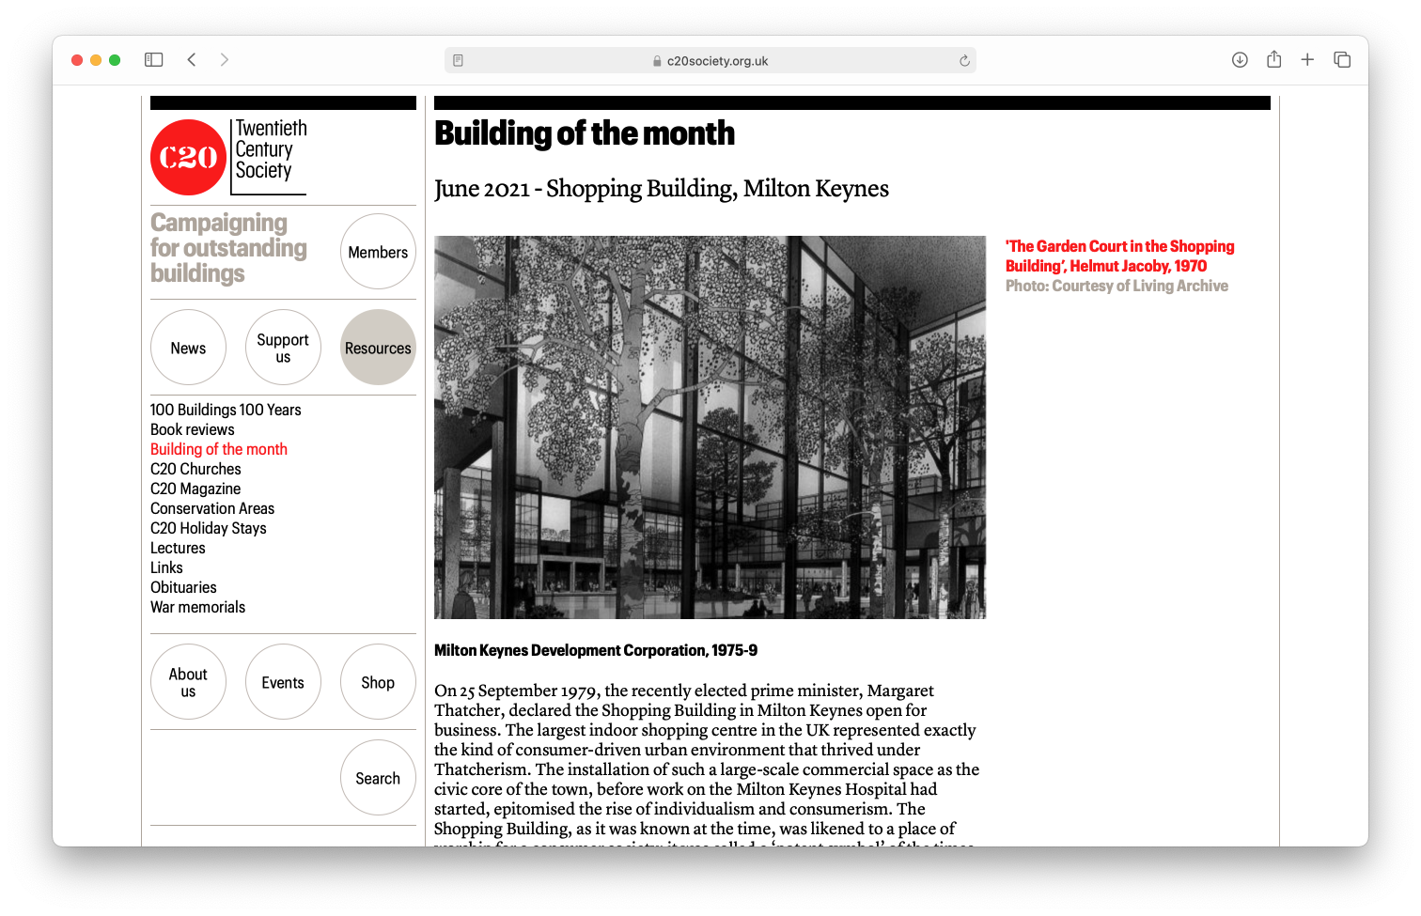Open the Share menu icon
This screenshot has height=916, width=1421.
click(1273, 59)
